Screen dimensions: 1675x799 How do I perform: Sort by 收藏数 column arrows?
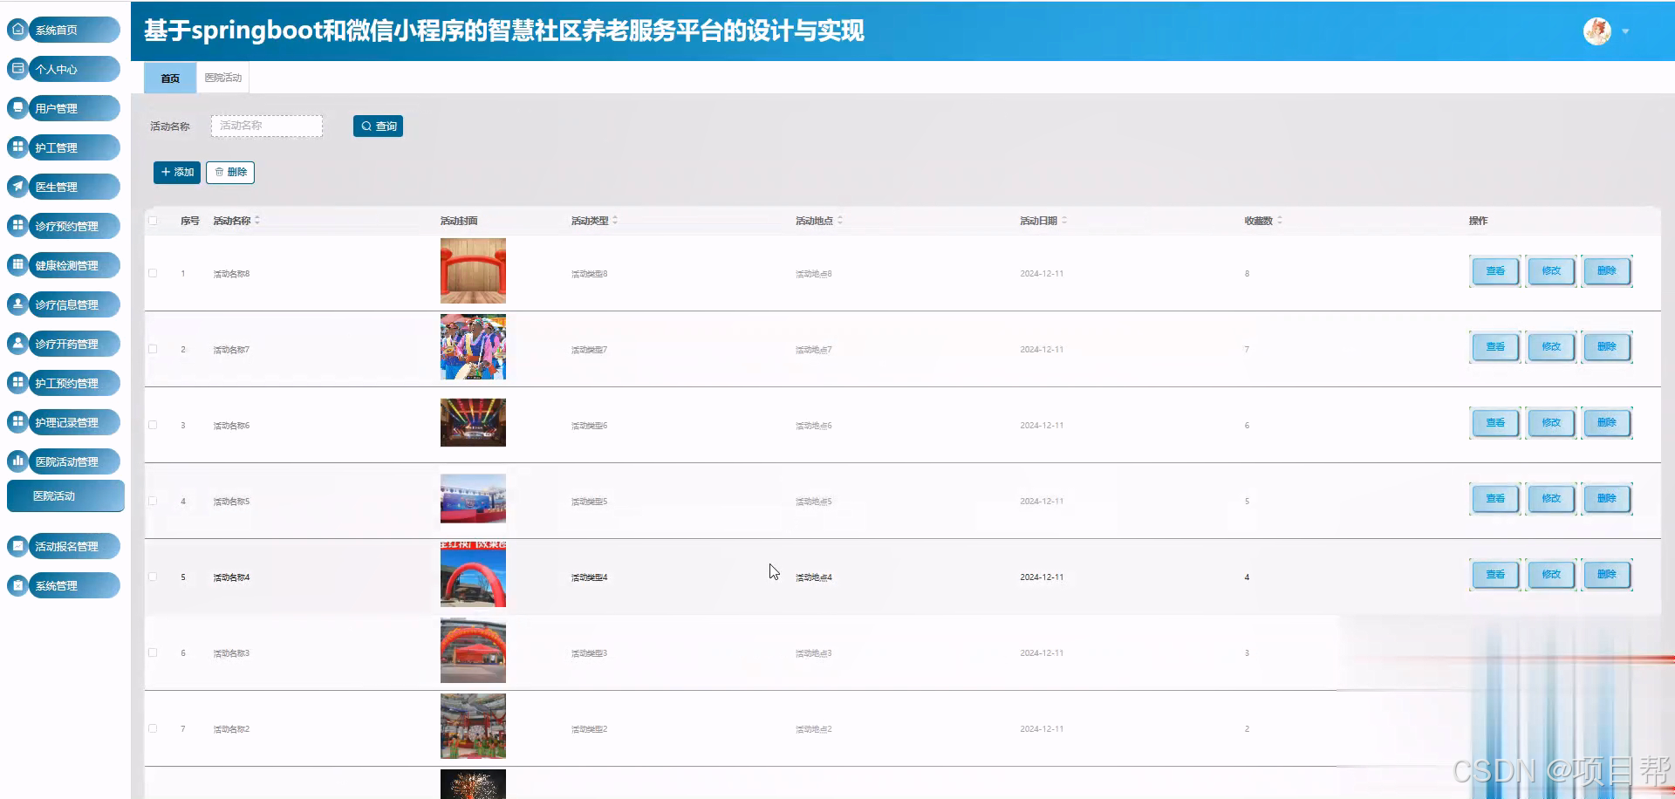1280,221
